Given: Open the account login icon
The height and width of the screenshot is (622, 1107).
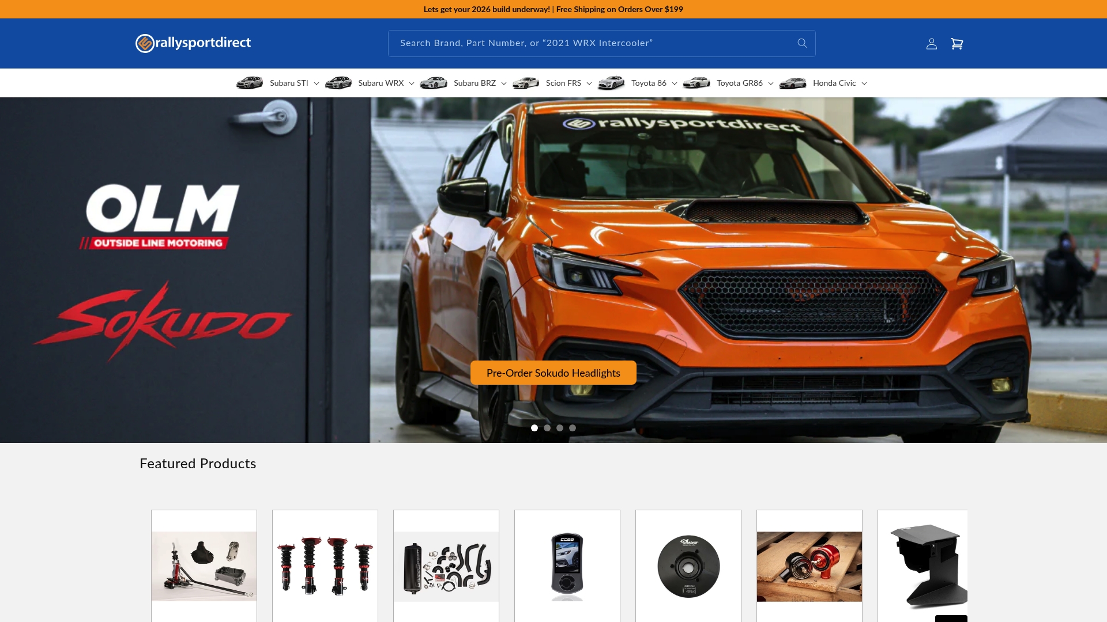Looking at the screenshot, I should [932, 44].
